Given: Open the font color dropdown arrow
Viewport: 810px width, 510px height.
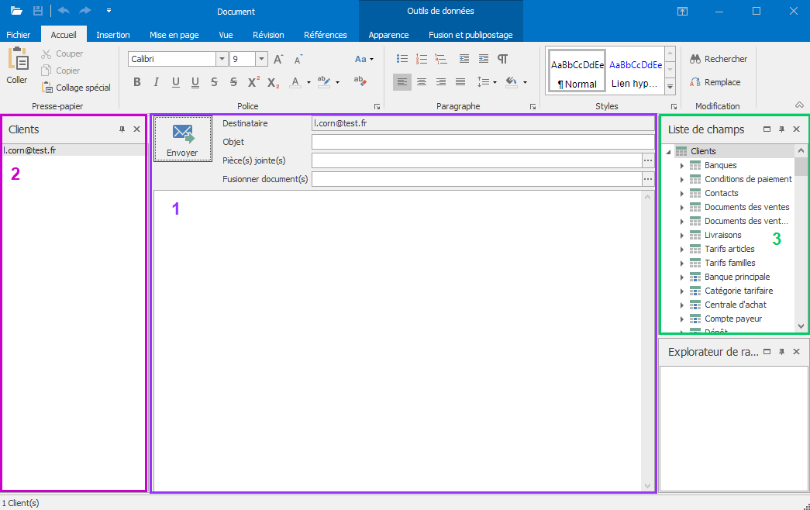Looking at the screenshot, I should pyautogui.click(x=308, y=82).
